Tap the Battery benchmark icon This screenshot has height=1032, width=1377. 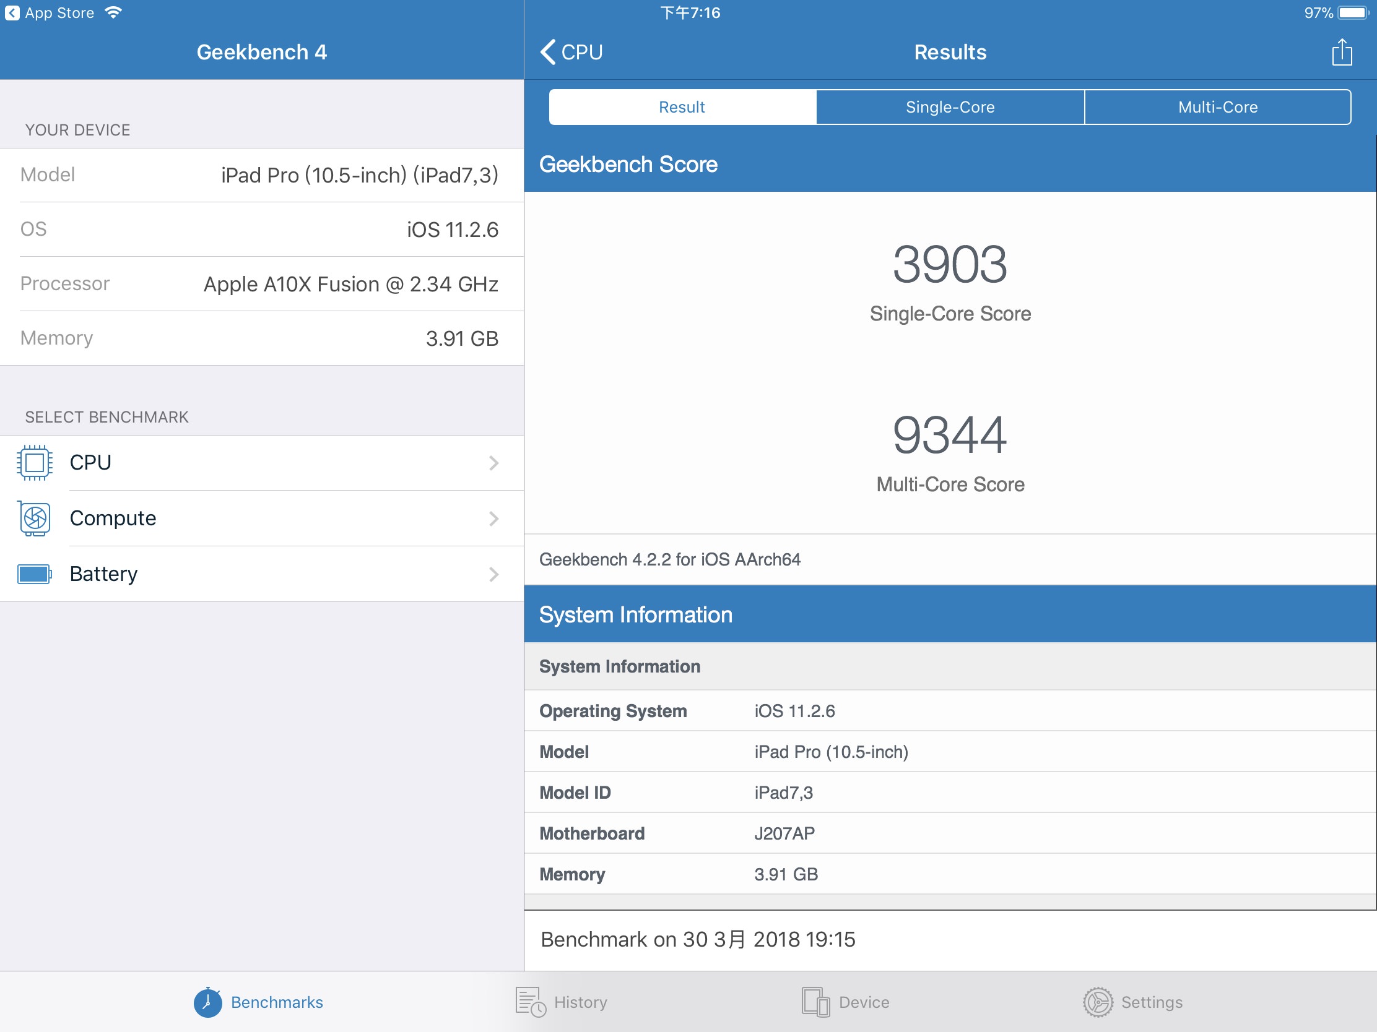35,574
